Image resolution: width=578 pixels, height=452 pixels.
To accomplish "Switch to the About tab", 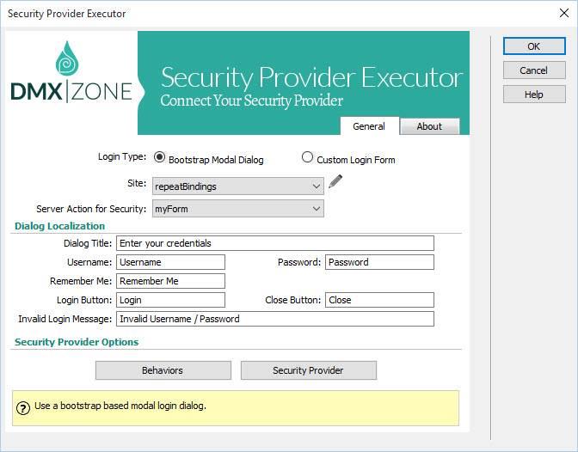I will [429, 126].
